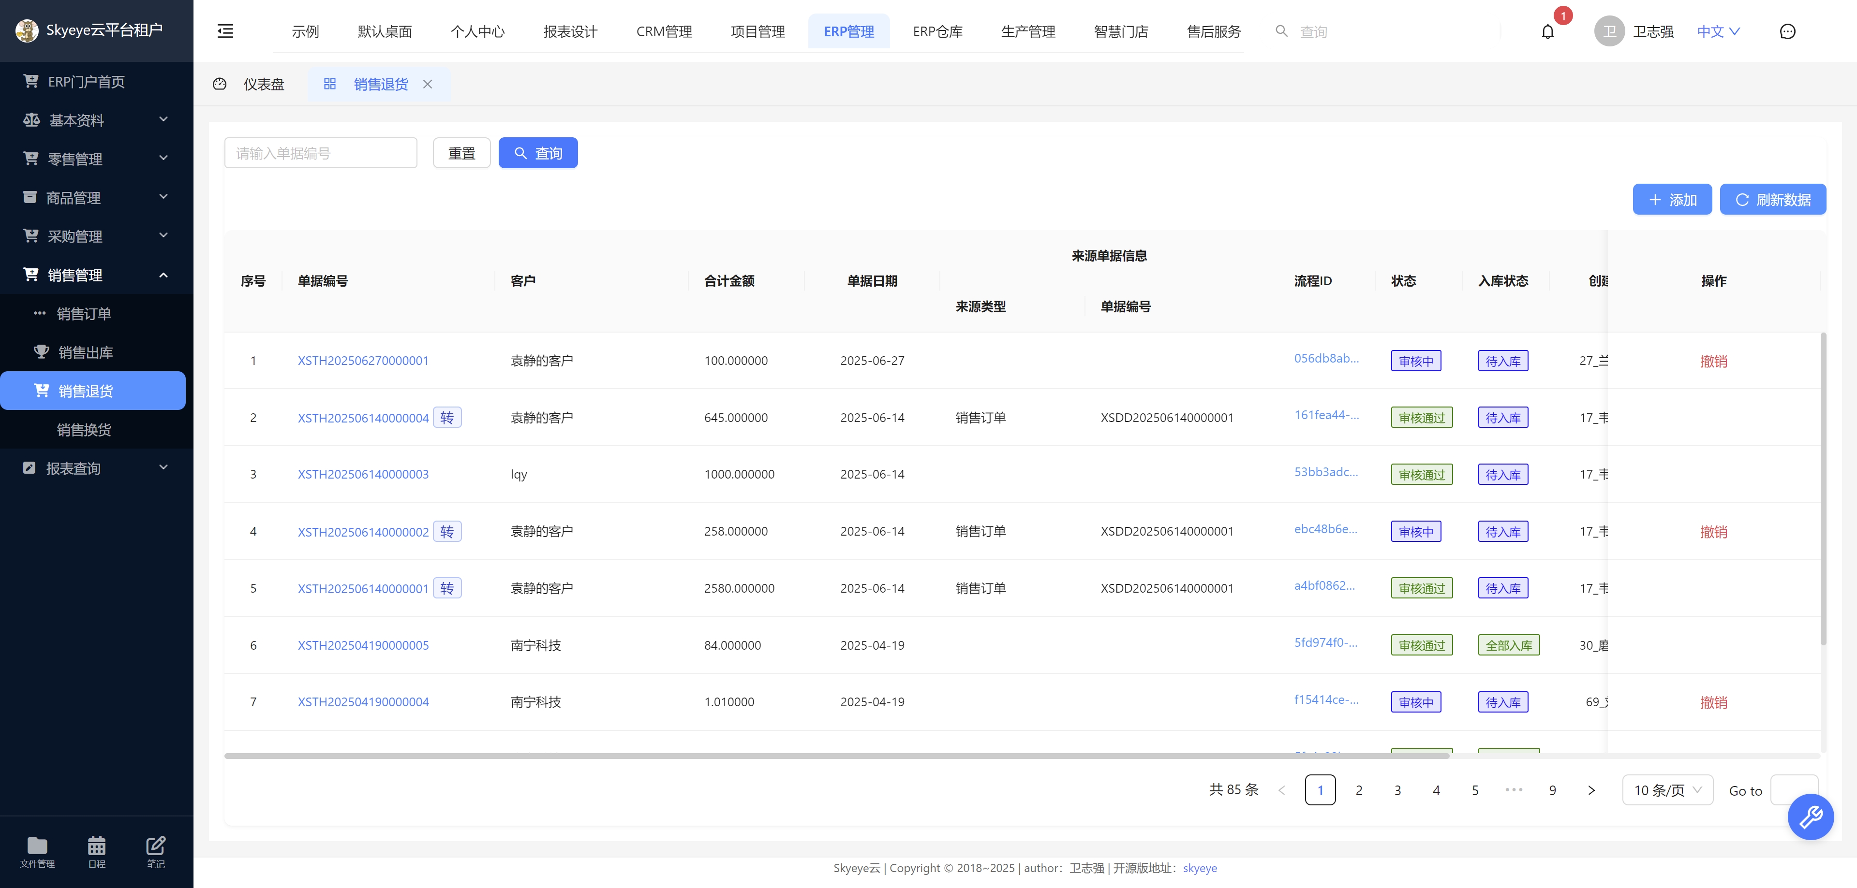Open 销售订单 submenu item
Image resolution: width=1857 pixels, height=888 pixels.
click(x=97, y=313)
